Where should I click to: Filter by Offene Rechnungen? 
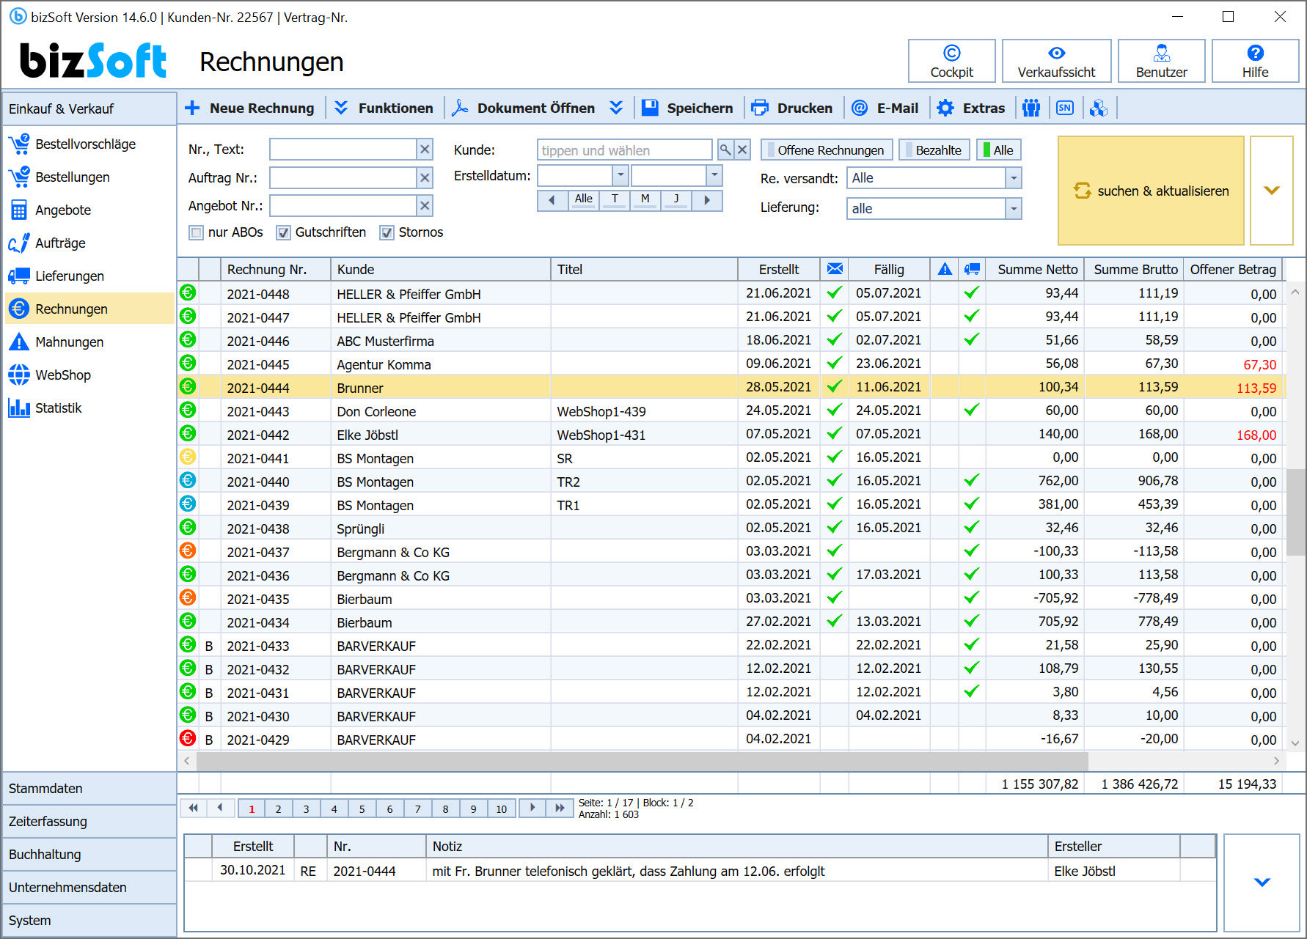(827, 150)
